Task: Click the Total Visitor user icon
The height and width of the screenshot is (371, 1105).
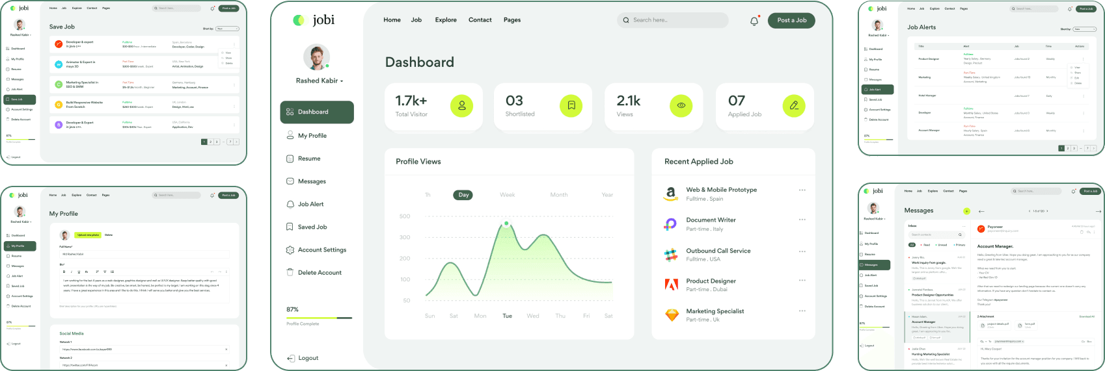Action: tap(462, 105)
